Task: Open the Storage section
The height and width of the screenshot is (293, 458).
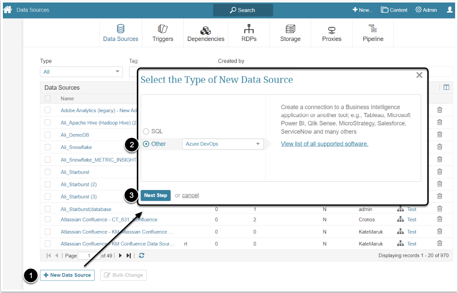Action: [290, 33]
